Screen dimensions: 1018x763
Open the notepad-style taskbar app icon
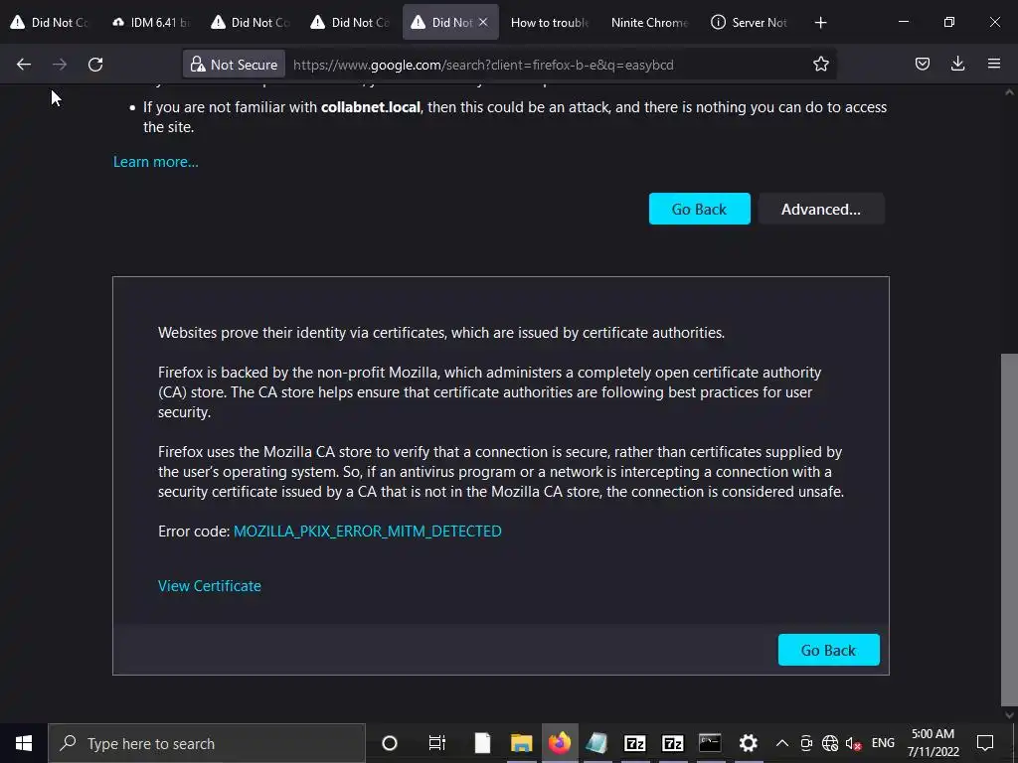(596, 743)
